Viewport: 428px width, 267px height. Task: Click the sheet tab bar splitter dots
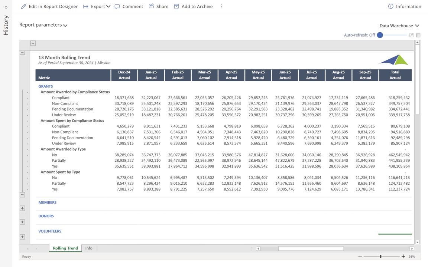[252, 248]
